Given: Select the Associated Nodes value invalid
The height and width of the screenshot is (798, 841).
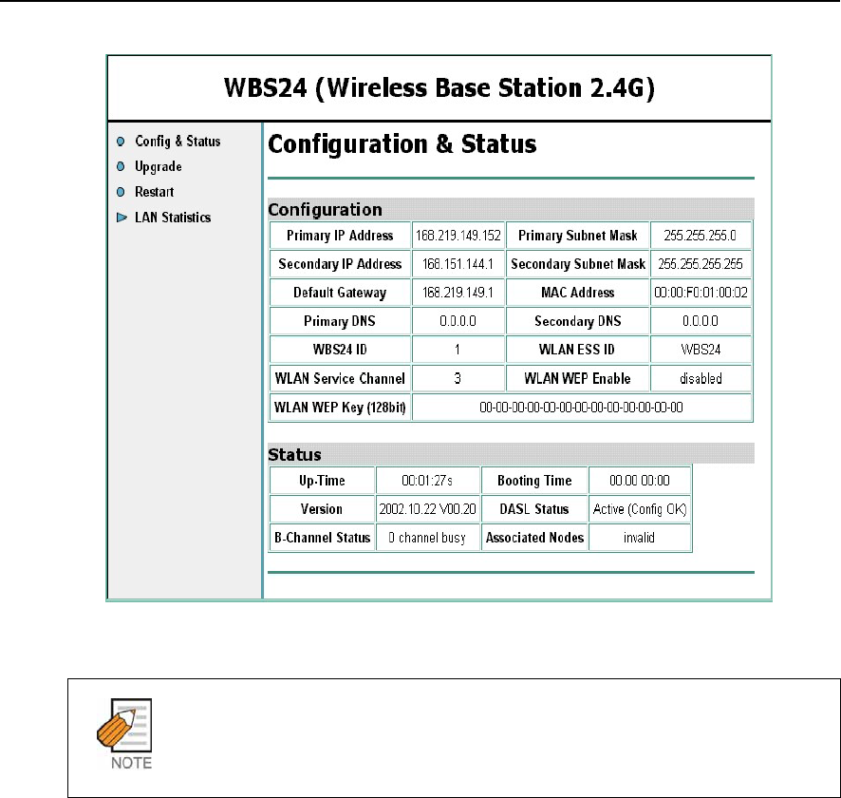Looking at the screenshot, I should point(640,537).
